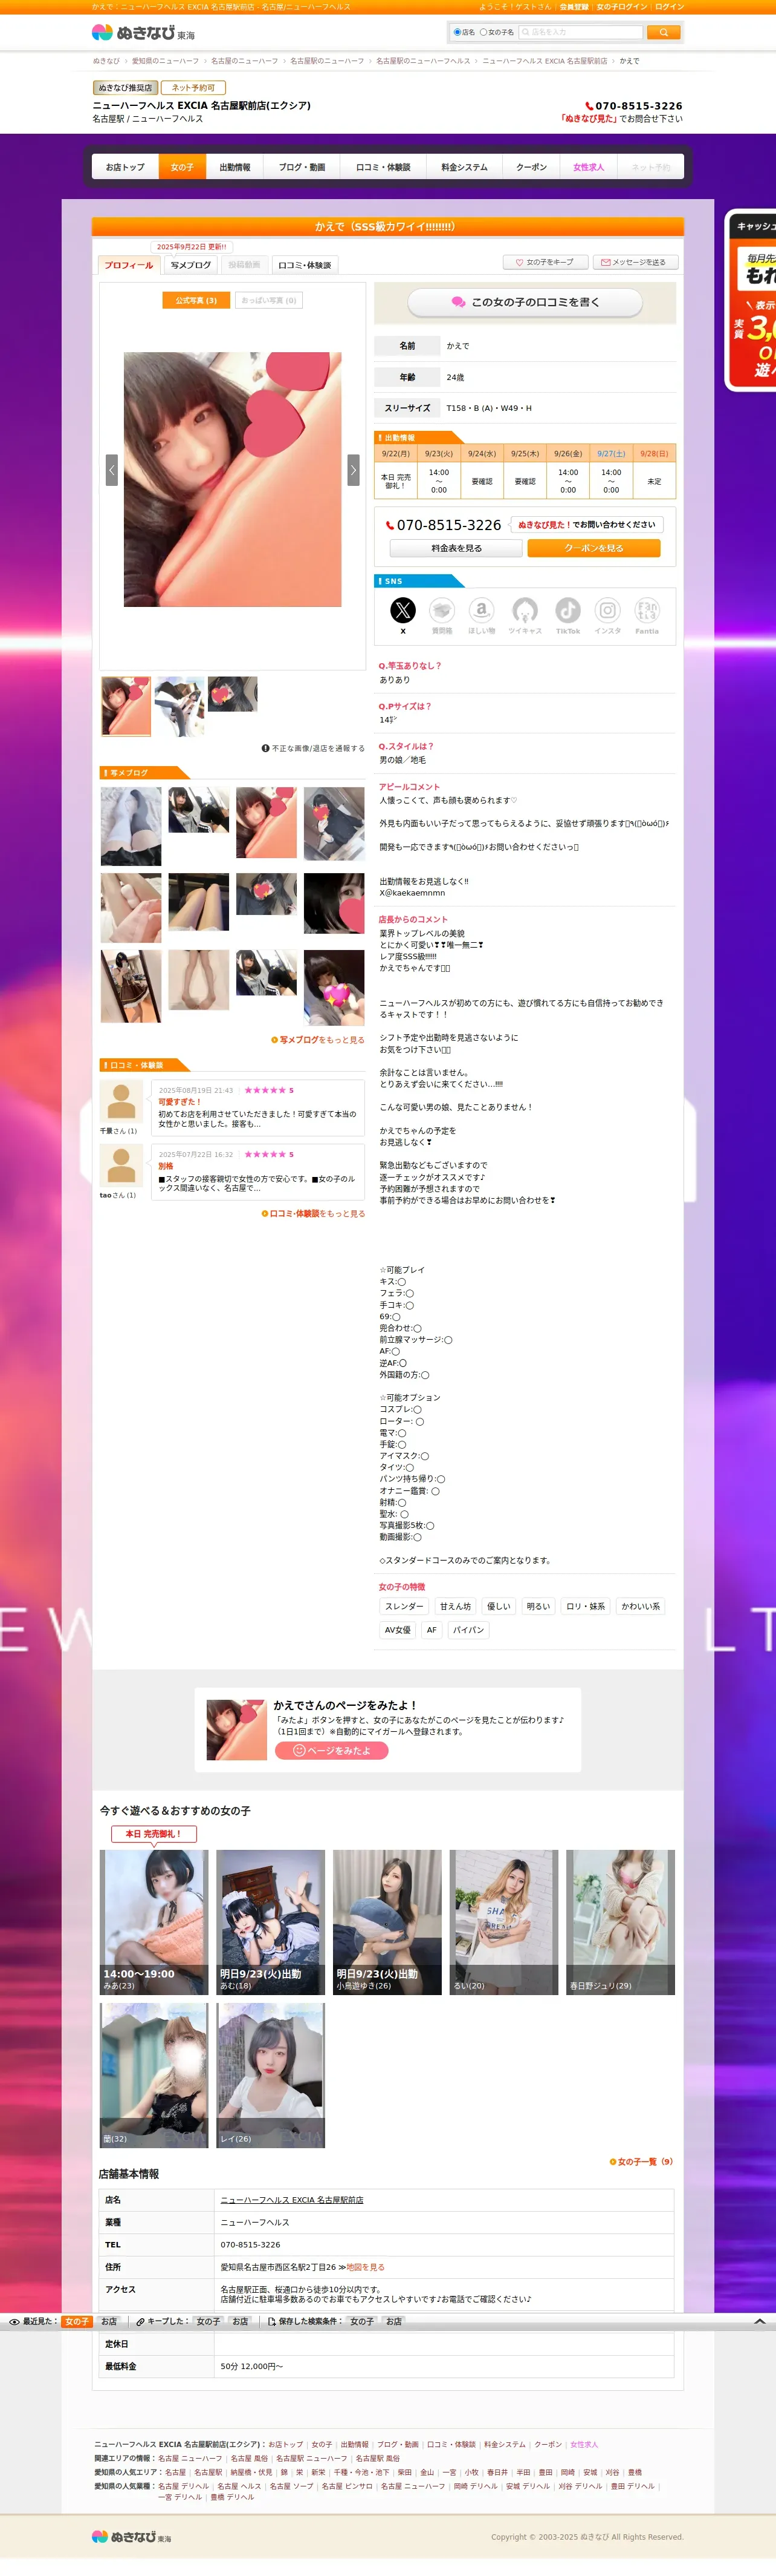Open the 料金システム navigation tab
This screenshot has width=776, height=2576.
(x=464, y=167)
